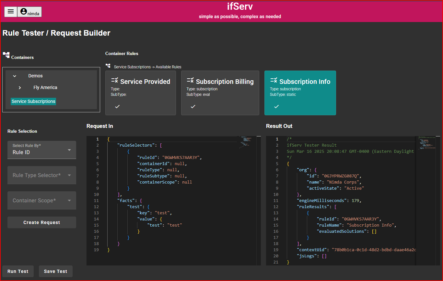Click the Subscription Info rule icon
Image resolution: width=443 pixels, height=281 pixels.
[x=274, y=80]
